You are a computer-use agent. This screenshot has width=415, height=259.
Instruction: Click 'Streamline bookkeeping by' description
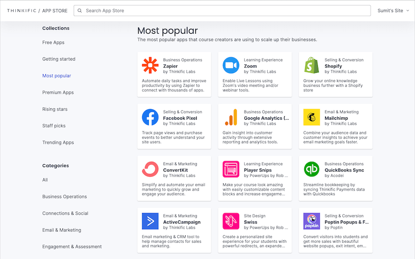point(334,189)
